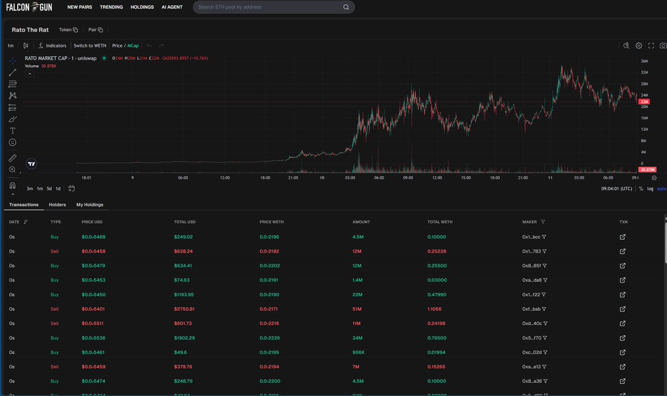
Task: Set chart range to 3m
Action: 29,189
